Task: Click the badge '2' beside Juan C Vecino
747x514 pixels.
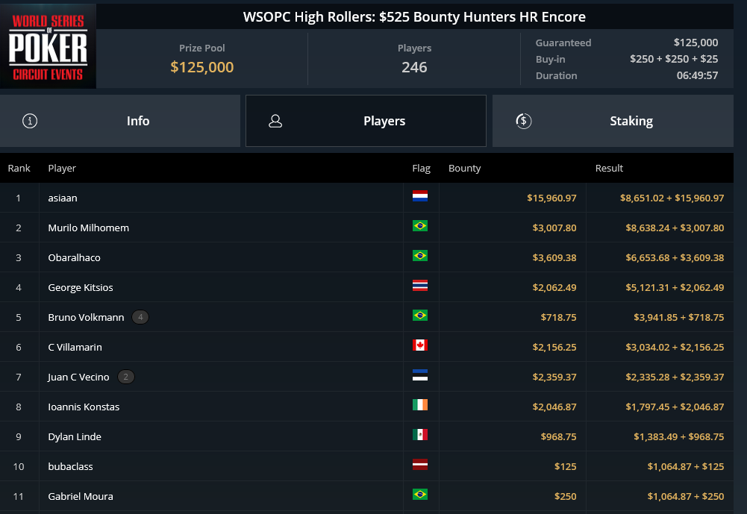Action: point(126,377)
